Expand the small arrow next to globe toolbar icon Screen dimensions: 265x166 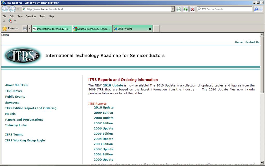[15, 21]
